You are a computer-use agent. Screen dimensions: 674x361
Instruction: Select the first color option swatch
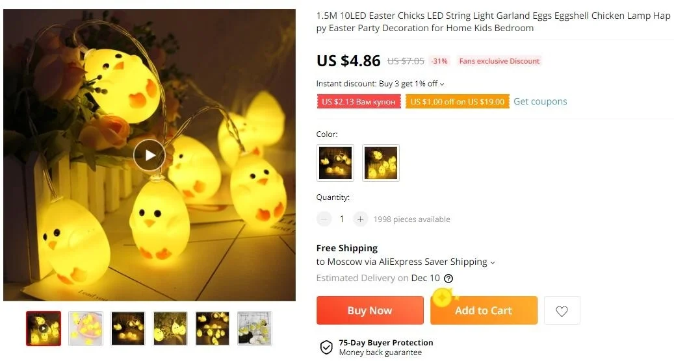(x=335, y=163)
